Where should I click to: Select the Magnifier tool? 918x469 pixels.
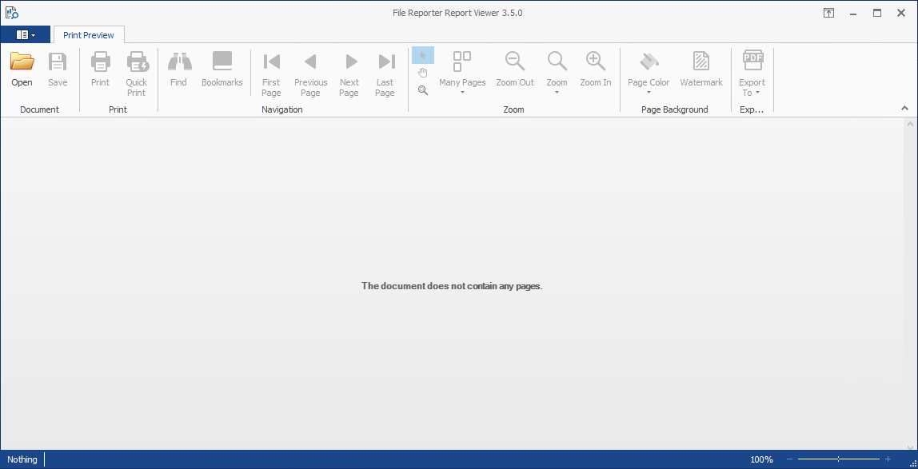pos(423,90)
